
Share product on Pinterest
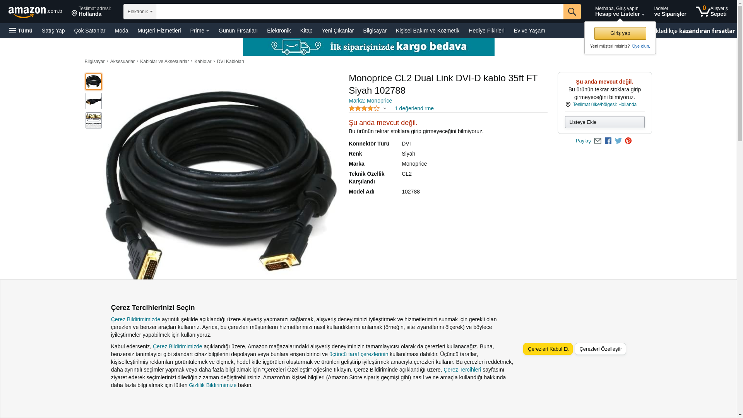pyautogui.click(x=628, y=141)
